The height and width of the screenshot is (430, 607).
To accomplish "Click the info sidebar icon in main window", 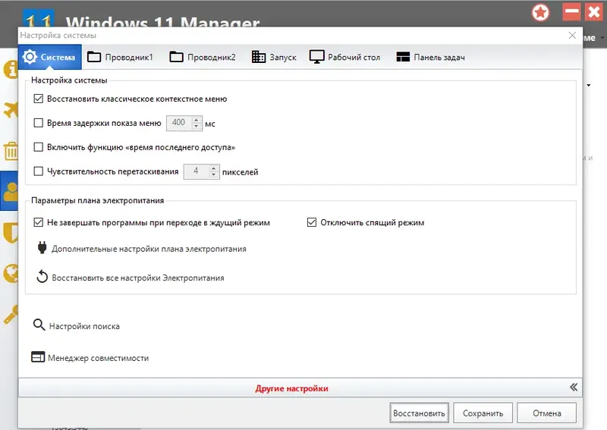I will (11, 69).
